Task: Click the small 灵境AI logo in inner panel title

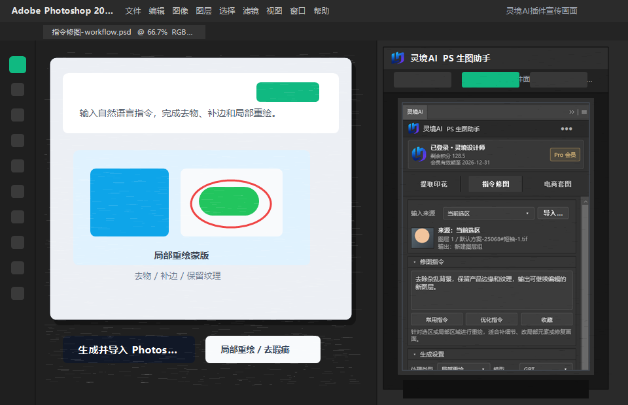Action: [x=413, y=128]
